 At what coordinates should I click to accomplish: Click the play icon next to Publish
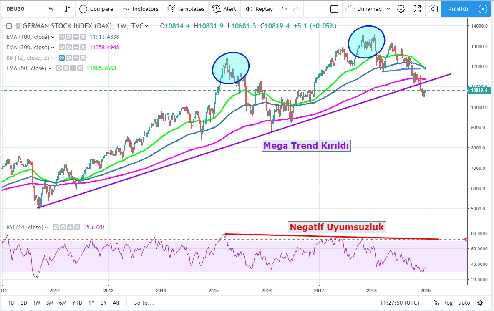pos(483,9)
